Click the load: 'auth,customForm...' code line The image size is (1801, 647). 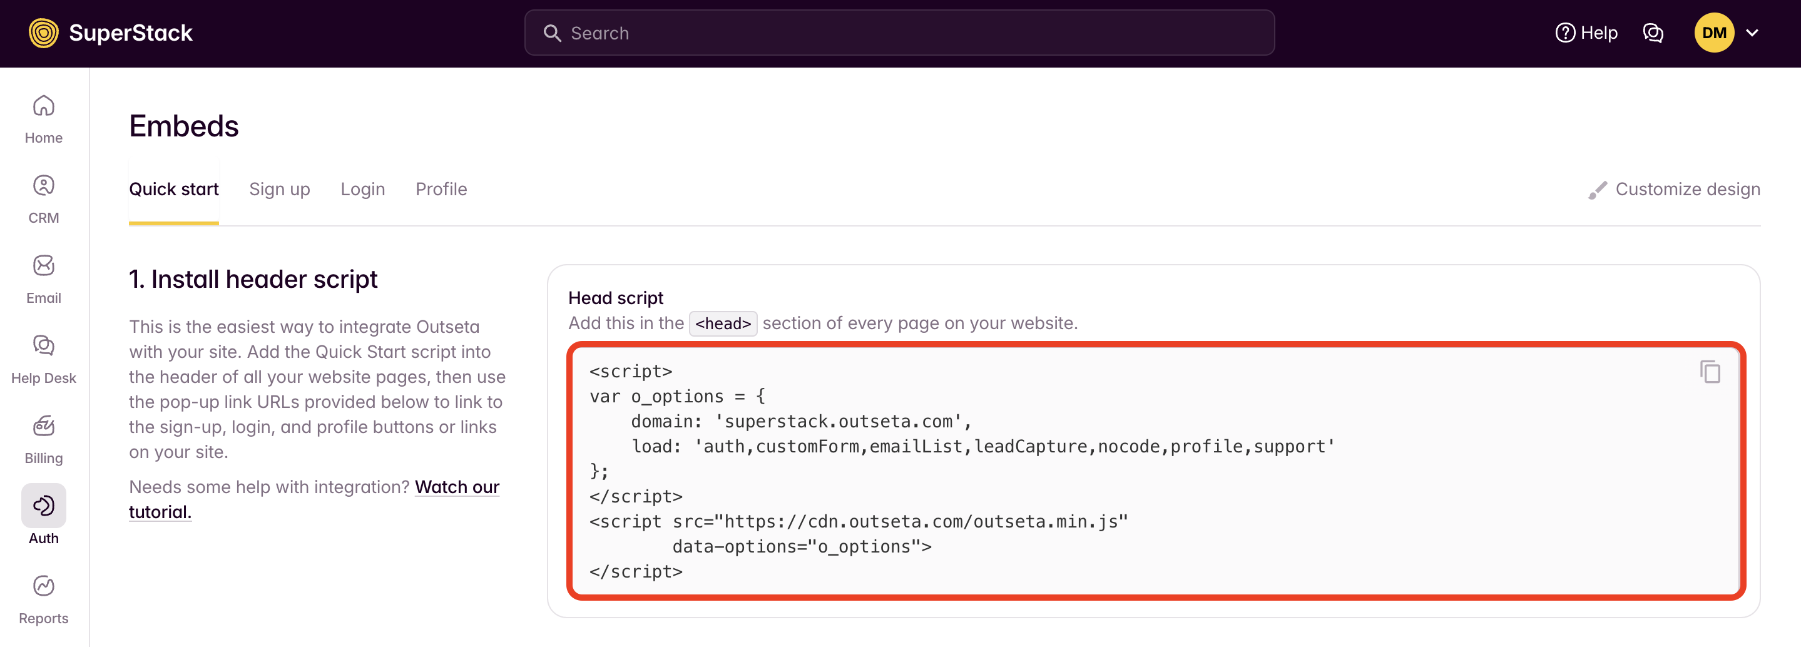click(983, 447)
